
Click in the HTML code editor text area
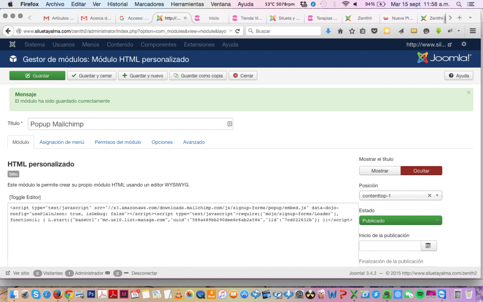pos(183,234)
